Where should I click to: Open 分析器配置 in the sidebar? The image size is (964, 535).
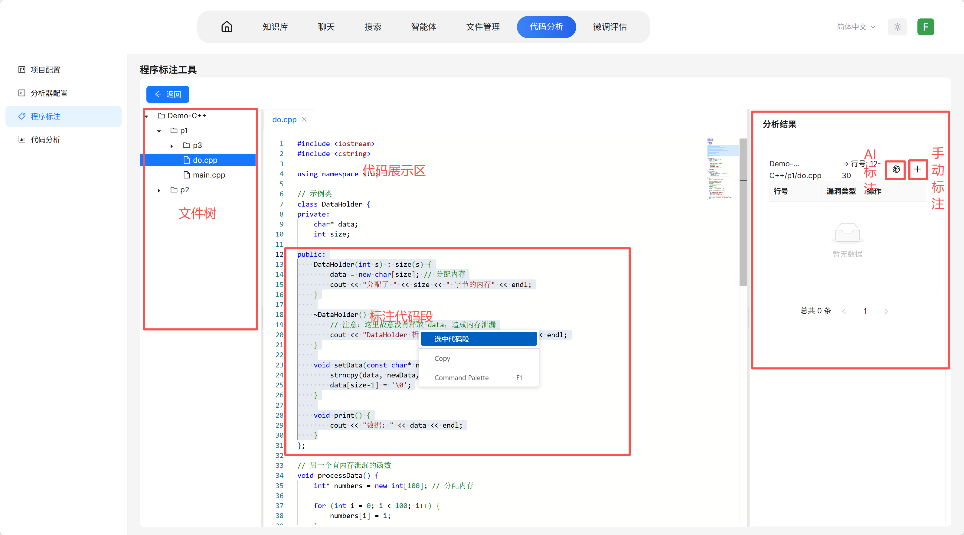pyautogui.click(x=49, y=93)
